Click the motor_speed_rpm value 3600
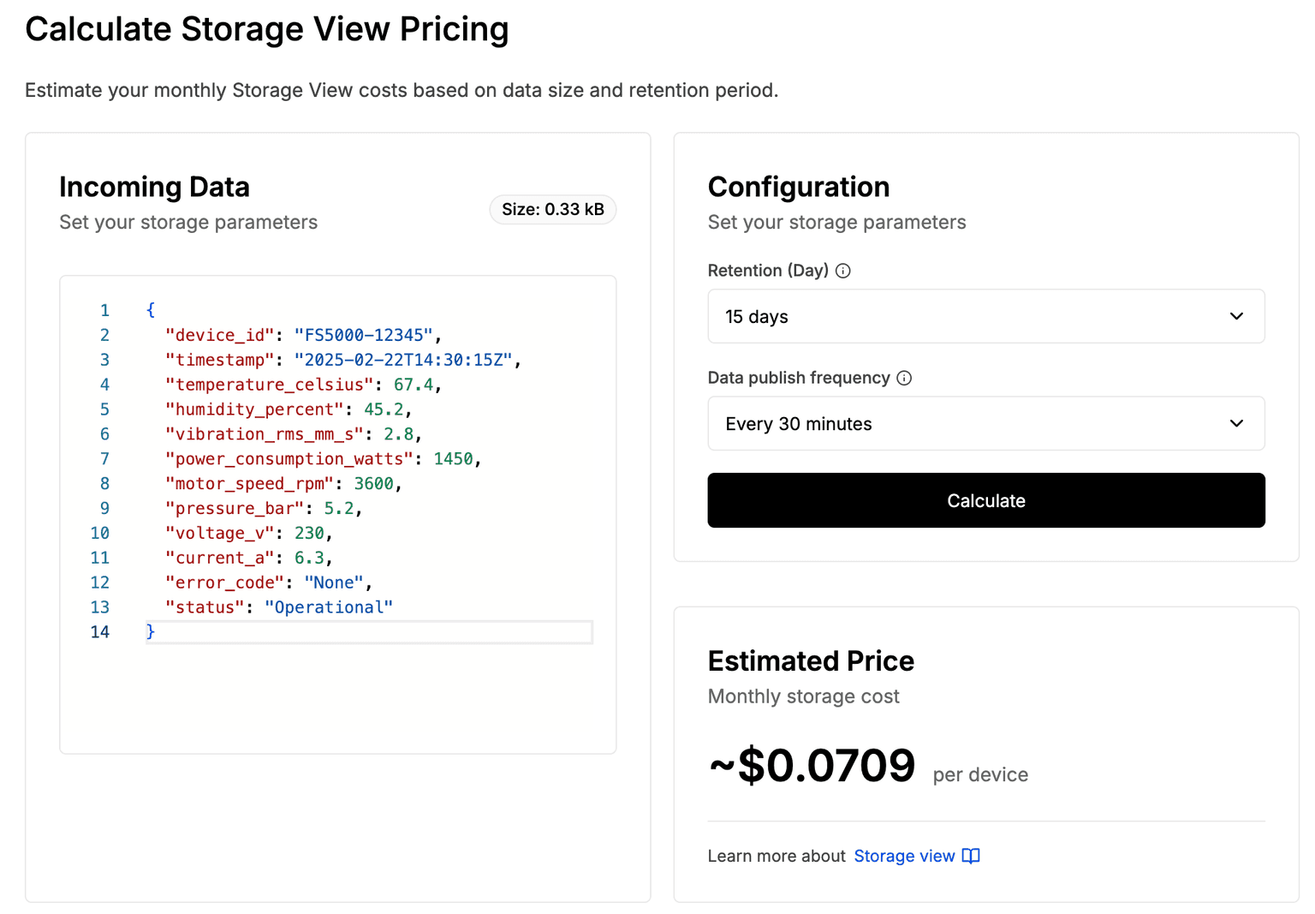The height and width of the screenshot is (914, 1315). [x=373, y=484]
